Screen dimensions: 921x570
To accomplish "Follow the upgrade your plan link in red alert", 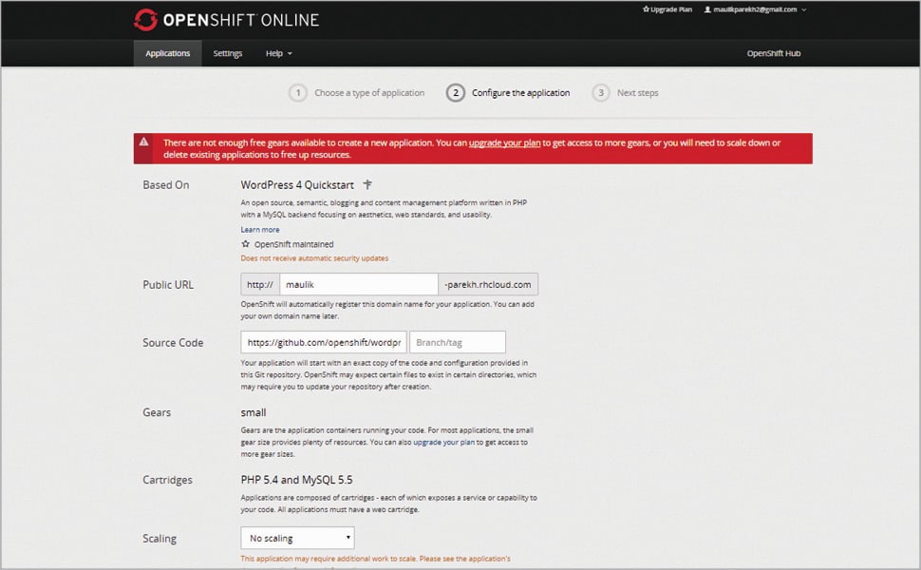I will tap(504, 142).
